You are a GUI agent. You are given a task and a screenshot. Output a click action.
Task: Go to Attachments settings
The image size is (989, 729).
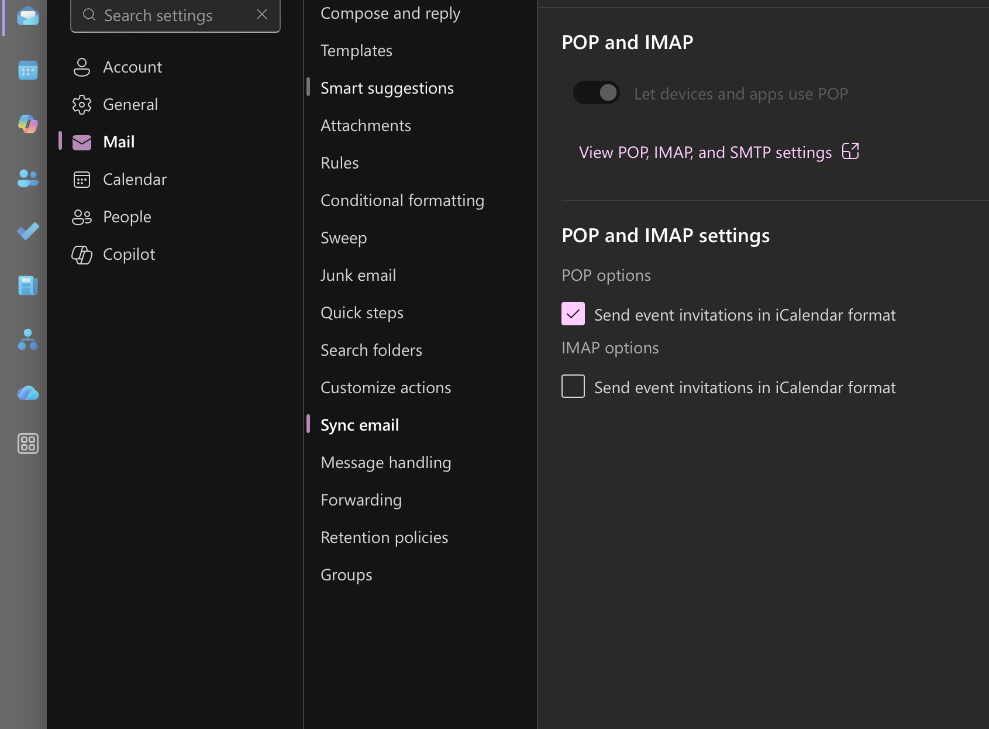point(366,126)
